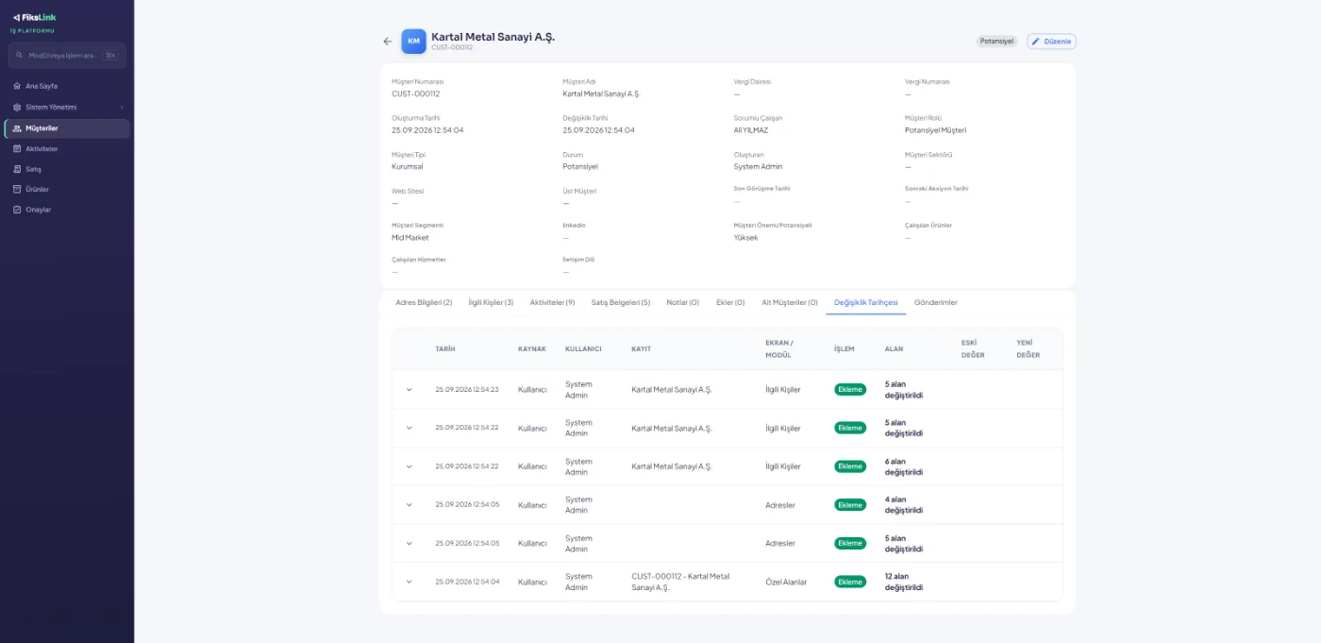Open the Satış module in the sidebar

[66, 169]
